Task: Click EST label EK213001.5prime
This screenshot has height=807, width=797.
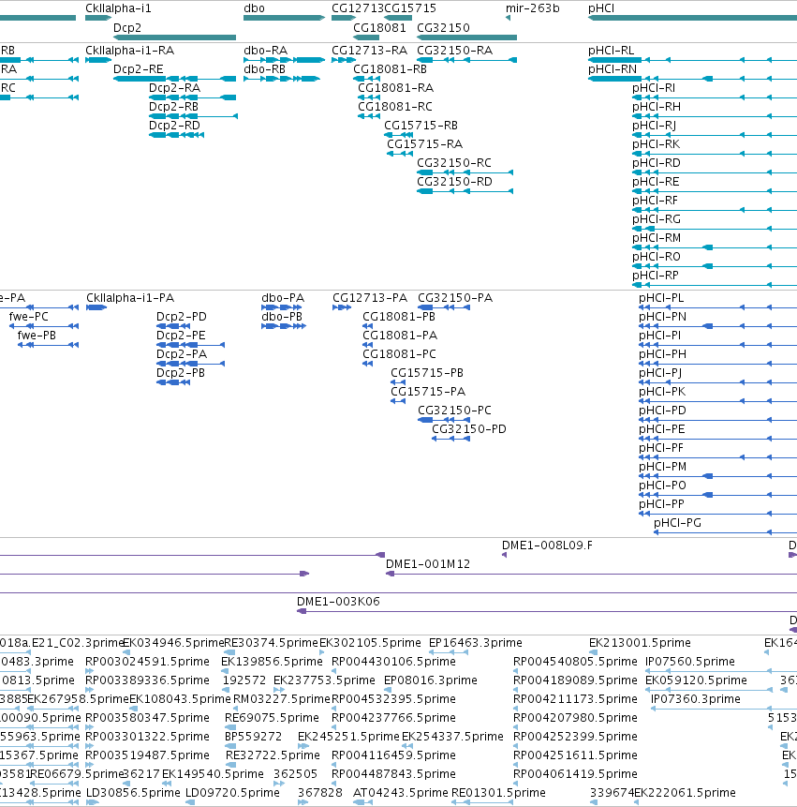Action: pos(640,643)
